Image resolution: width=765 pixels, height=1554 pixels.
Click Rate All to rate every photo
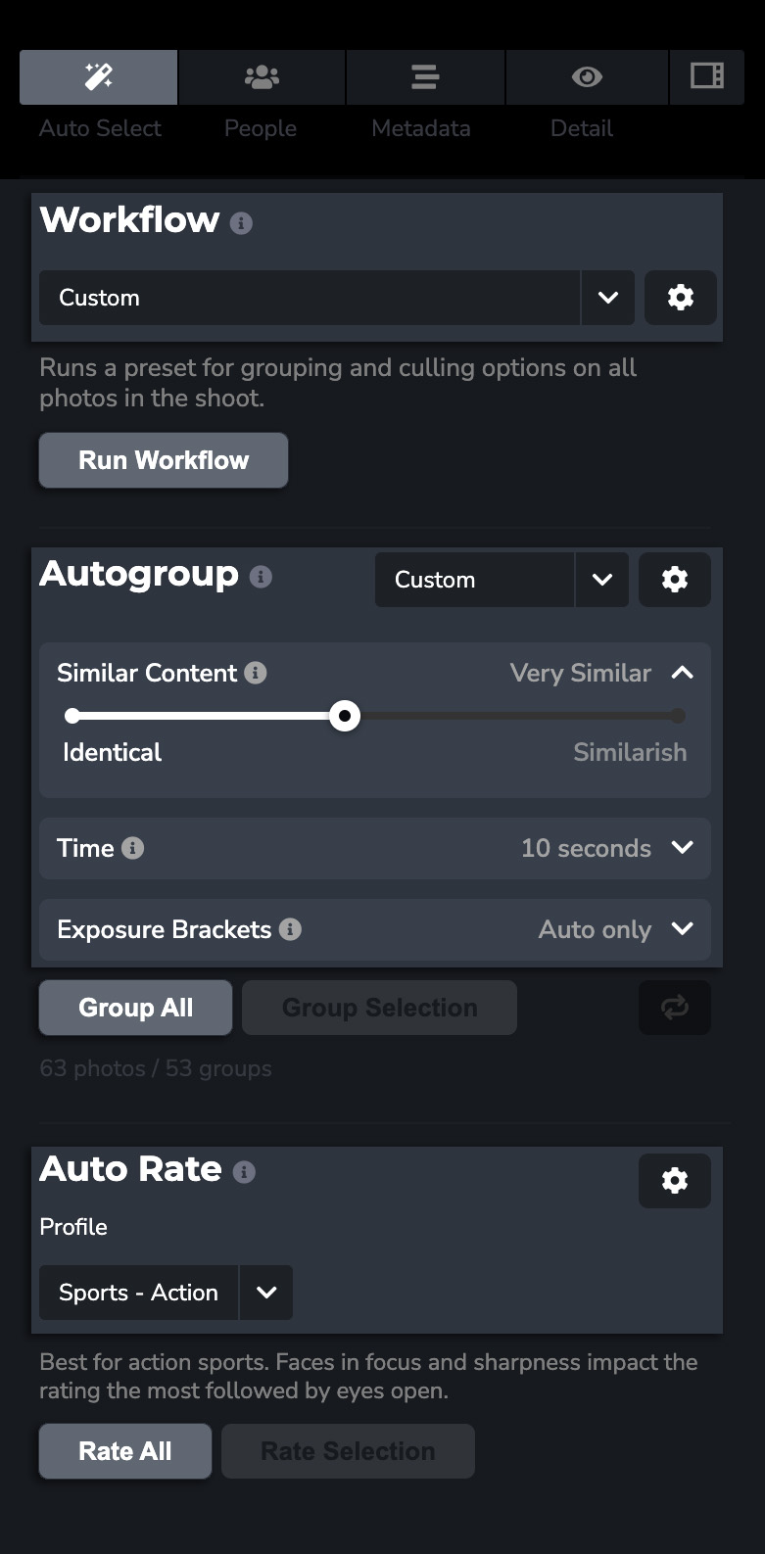(x=124, y=1451)
